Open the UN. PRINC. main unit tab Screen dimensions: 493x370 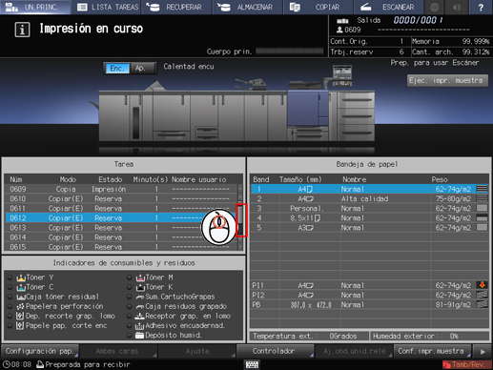(35, 7)
